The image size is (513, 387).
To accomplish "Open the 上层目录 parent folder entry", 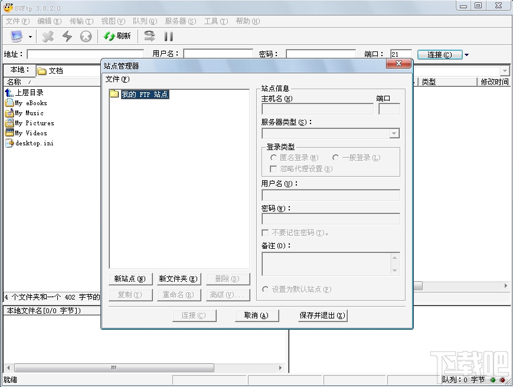I will click(25, 93).
